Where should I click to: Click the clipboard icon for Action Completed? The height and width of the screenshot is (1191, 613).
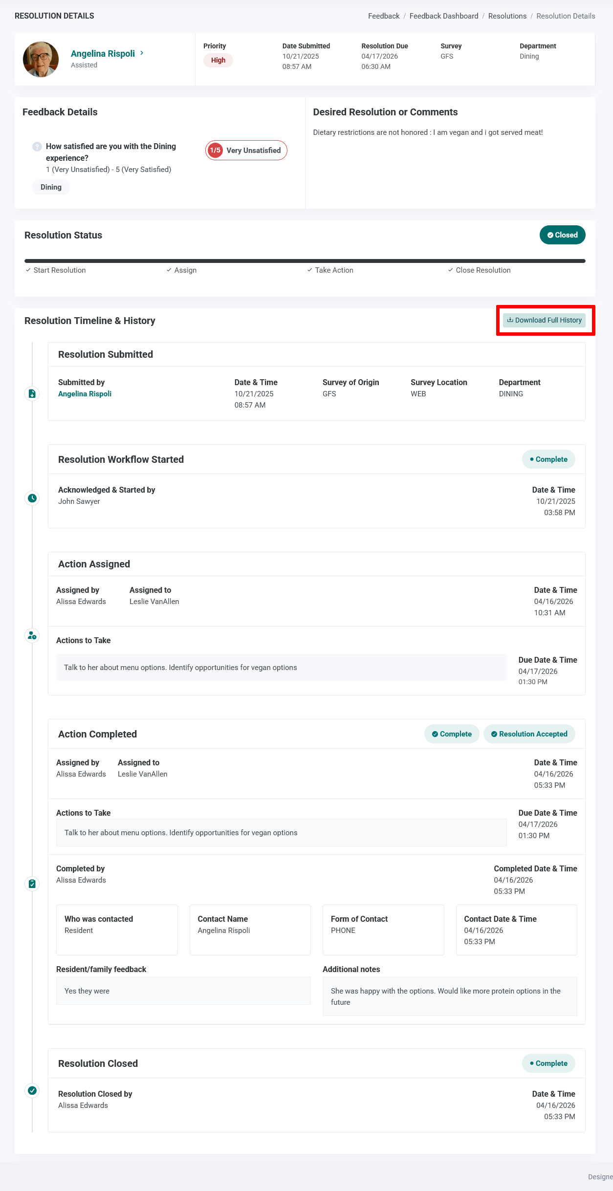point(32,884)
